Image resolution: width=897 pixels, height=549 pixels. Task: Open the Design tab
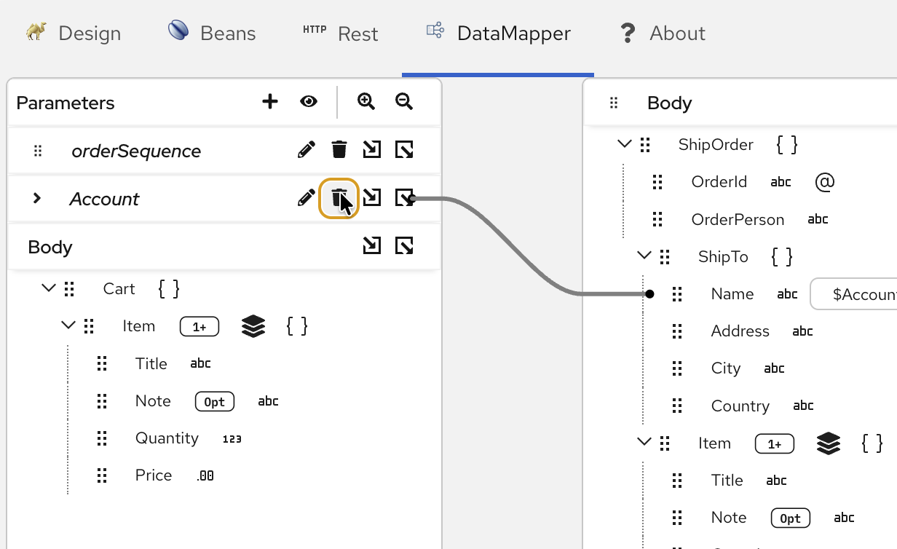[x=73, y=33]
